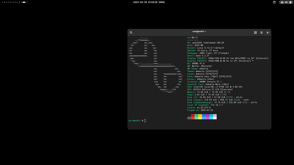Click the yellow color block in terminal
This screenshot has height=165, width=294.
pyautogui.click(x=200, y=117)
